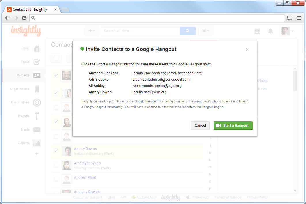This screenshot has height=204, width=306.
Task: Select the Contact List - Insightly tab
Action: [x=32, y=10]
